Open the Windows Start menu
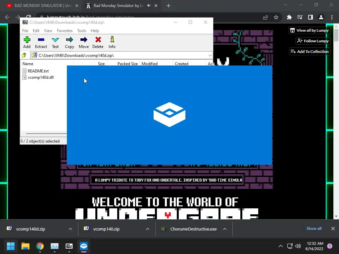This screenshot has width=339, height=254. tap(11, 246)
